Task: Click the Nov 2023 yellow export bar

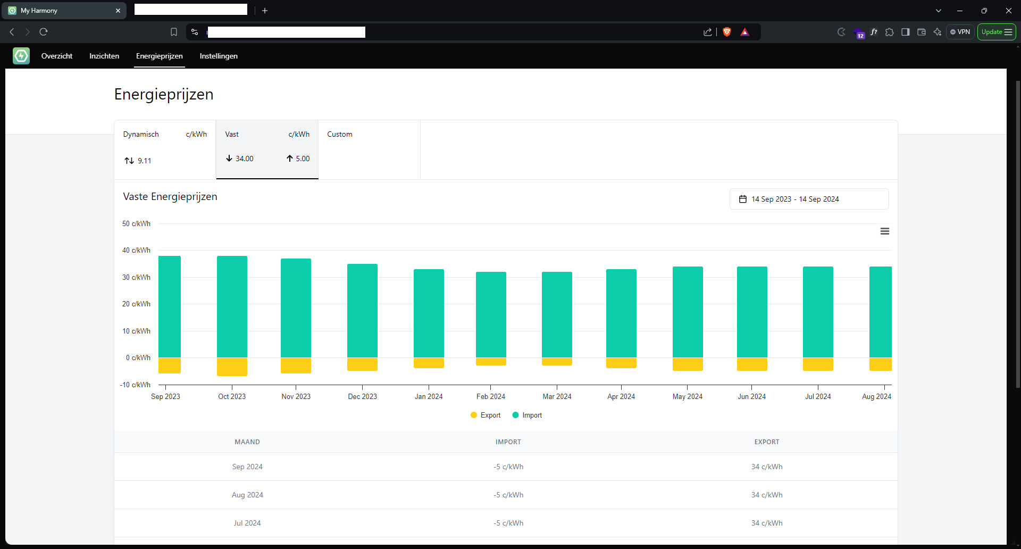Action: (296, 365)
